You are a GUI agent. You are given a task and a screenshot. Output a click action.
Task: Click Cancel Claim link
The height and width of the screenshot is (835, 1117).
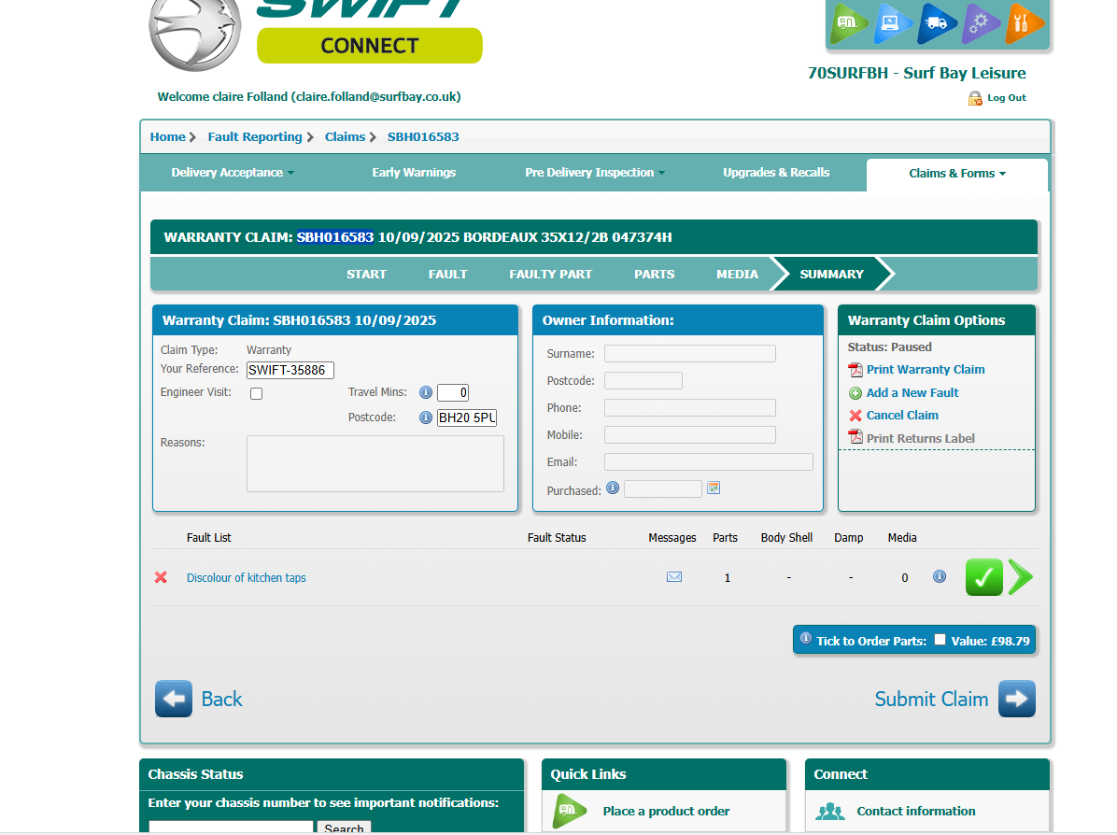point(902,416)
